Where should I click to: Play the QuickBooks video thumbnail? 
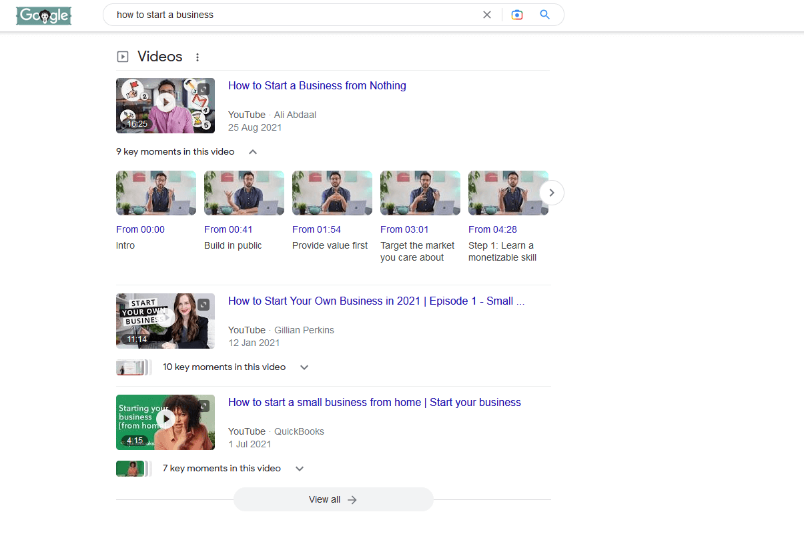coord(165,422)
